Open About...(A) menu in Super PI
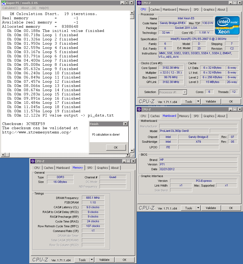 pos(29,8)
